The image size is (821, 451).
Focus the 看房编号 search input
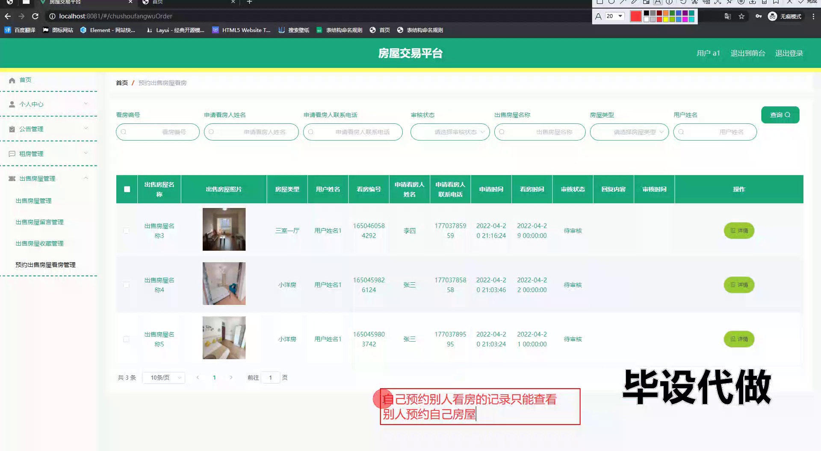click(158, 132)
